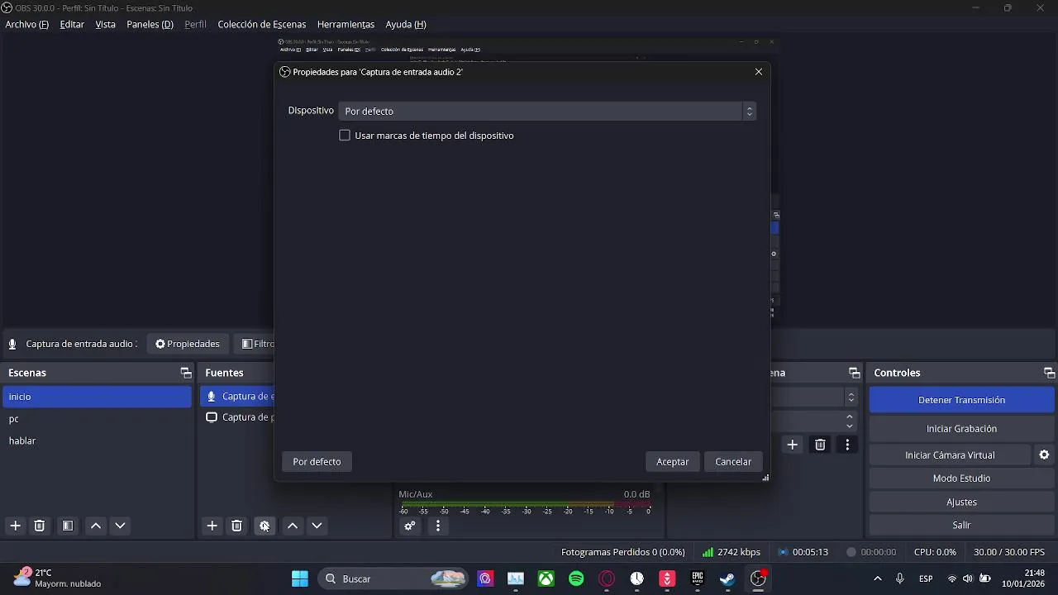This screenshot has height=595, width=1058.
Task: Open the Dispositivo dropdown
Action: [547, 111]
